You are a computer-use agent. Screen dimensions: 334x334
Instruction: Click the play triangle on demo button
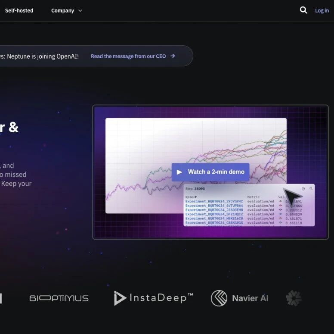pos(179,172)
